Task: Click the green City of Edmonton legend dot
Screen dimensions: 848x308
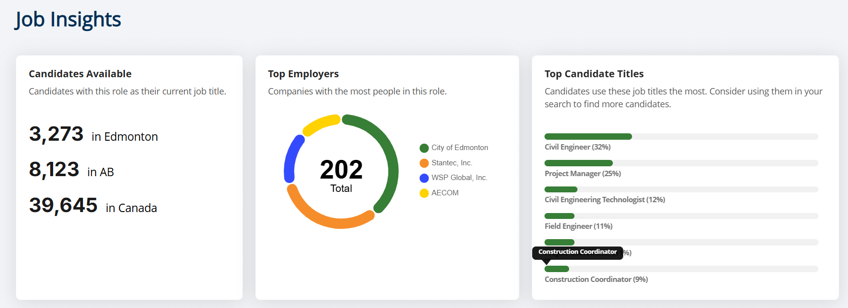Action: pos(424,148)
